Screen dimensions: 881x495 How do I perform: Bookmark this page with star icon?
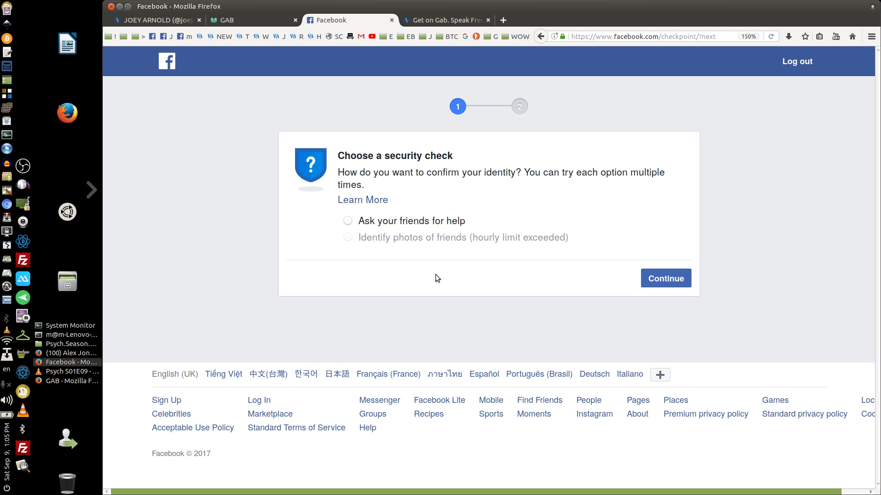[x=805, y=37]
